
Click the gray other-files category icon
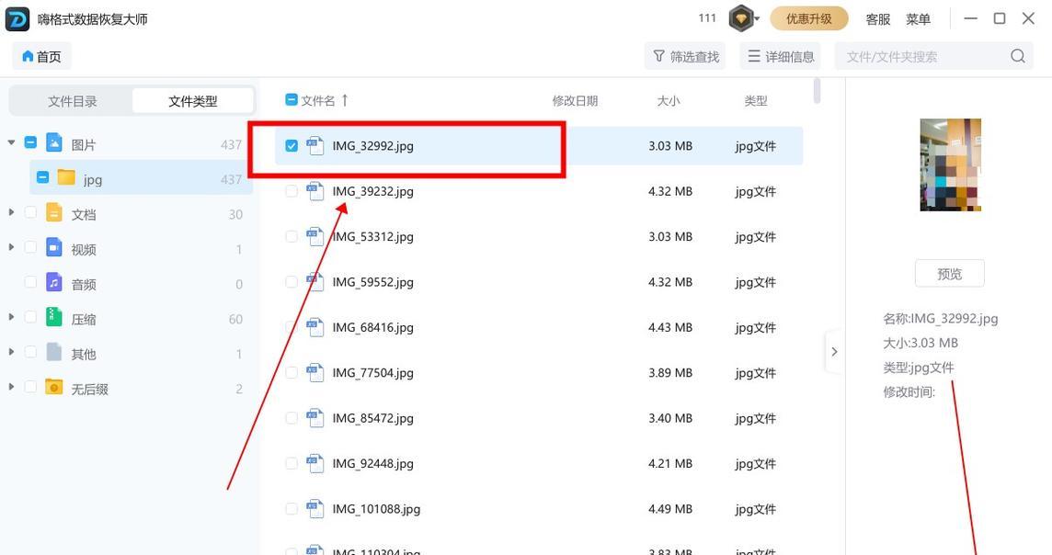tap(54, 352)
